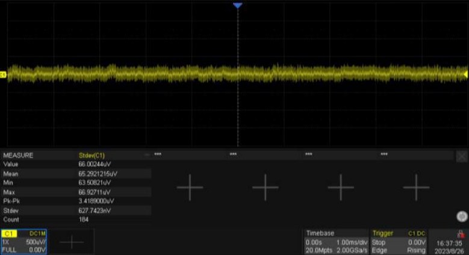Click the 20.0Mpts memory depth value
The image size is (469, 255).
coord(319,250)
